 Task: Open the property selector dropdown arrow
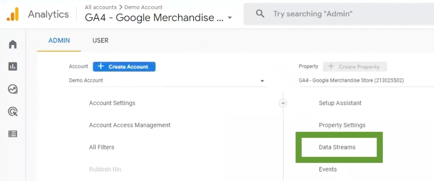(229, 18)
